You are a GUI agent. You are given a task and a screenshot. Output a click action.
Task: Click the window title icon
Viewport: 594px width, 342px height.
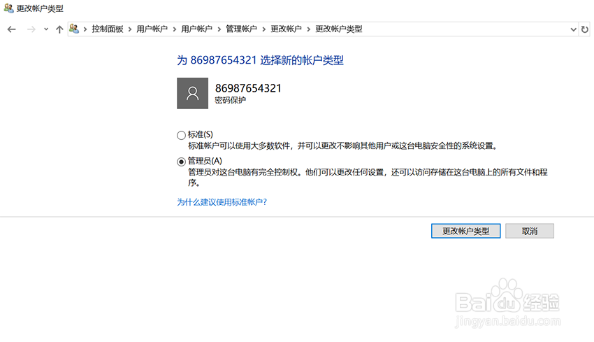tap(8, 8)
